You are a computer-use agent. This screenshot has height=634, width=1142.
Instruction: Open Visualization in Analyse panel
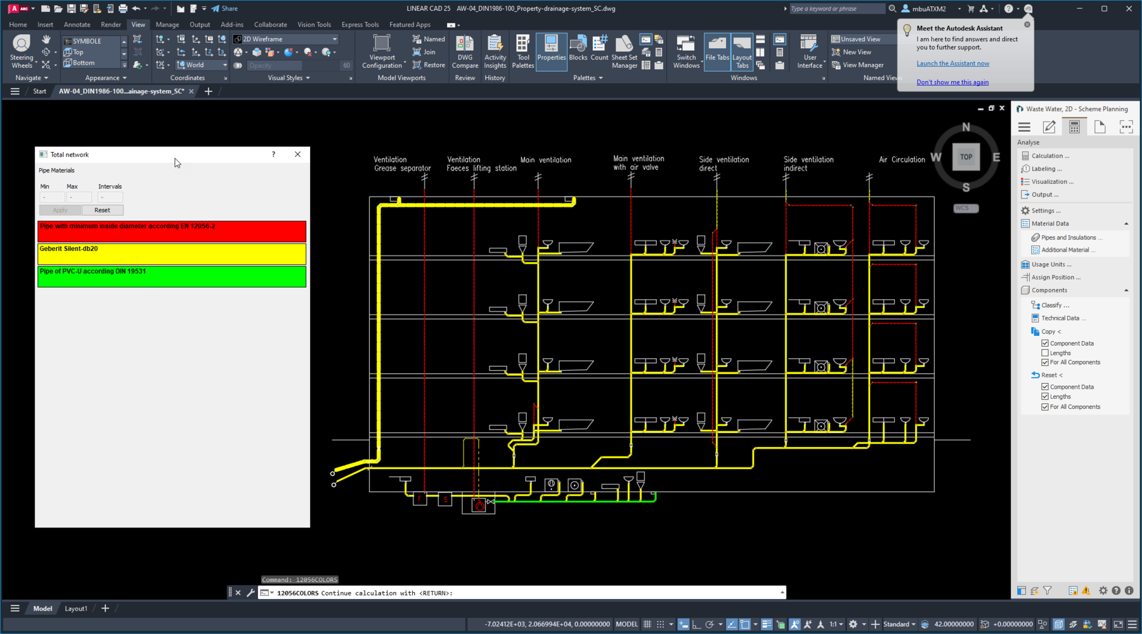1047,181
